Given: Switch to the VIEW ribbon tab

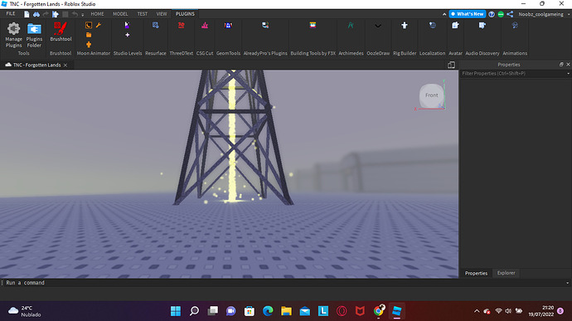Looking at the screenshot, I should pos(162,14).
